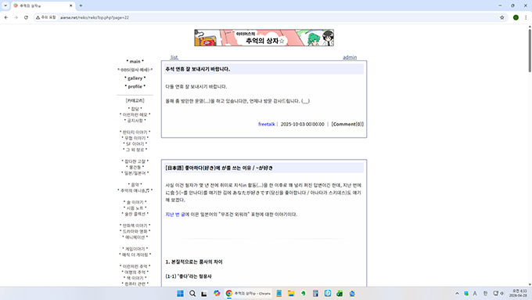Open gallery in sidebar menu
This screenshot has width=532, height=300.
[x=135, y=78]
